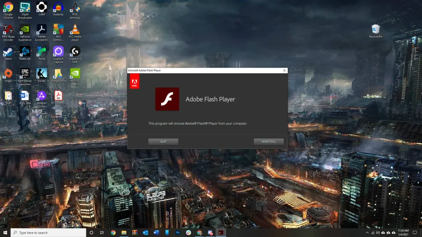The width and height of the screenshot is (422, 237).
Task: Select the AVG AntiVirus desktop icon
Action: (58, 32)
